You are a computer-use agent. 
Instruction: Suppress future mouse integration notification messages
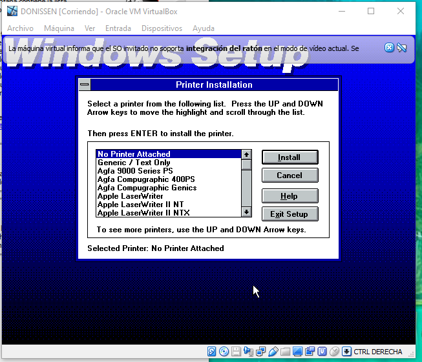tap(402, 48)
